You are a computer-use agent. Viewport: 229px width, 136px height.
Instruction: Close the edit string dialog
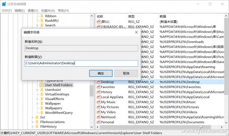(136, 32)
